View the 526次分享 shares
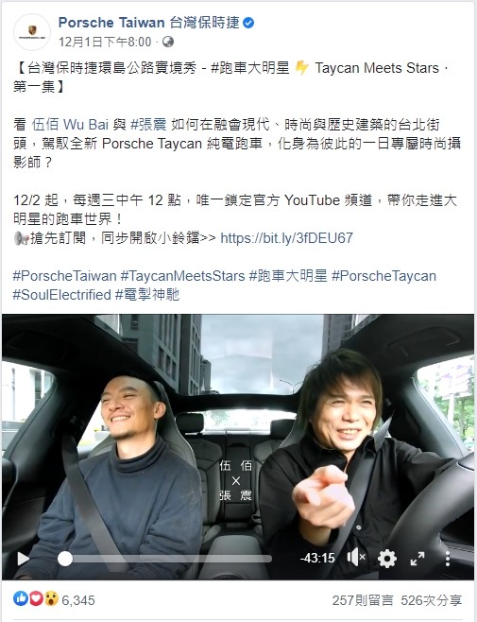This screenshot has height=622, width=477. pyautogui.click(x=432, y=600)
